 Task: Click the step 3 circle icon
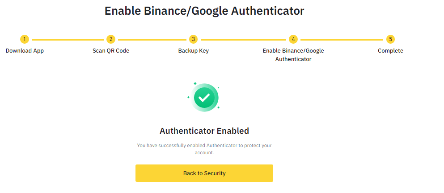(x=194, y=39)
